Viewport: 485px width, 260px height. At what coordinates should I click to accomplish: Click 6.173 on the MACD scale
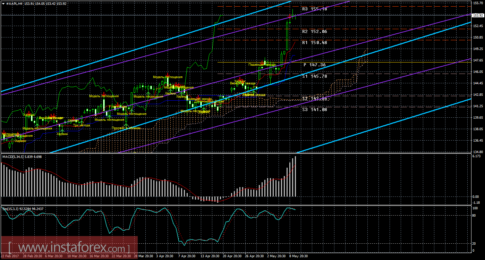coord(477,157)
